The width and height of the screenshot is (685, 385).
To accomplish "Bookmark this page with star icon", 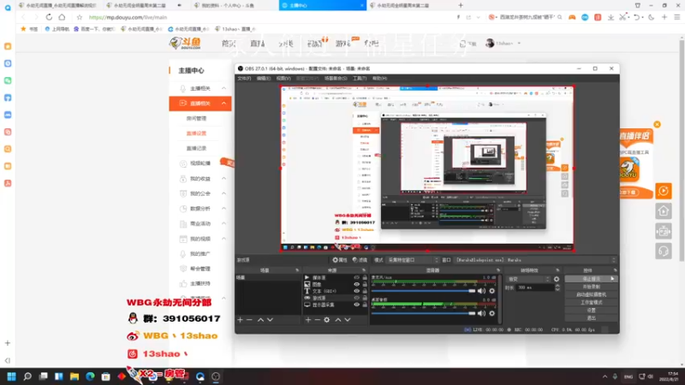I will tap(79, 17).
